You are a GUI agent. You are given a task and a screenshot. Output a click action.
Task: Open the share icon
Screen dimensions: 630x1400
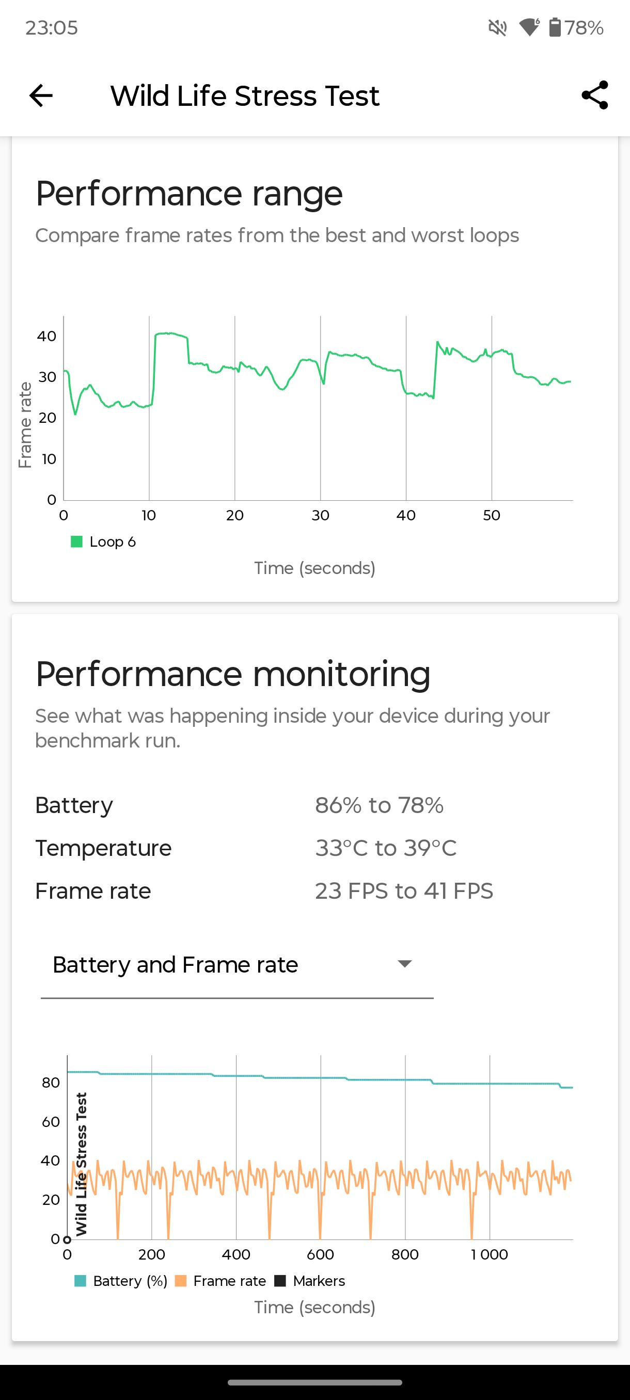[x=595, y=96]
